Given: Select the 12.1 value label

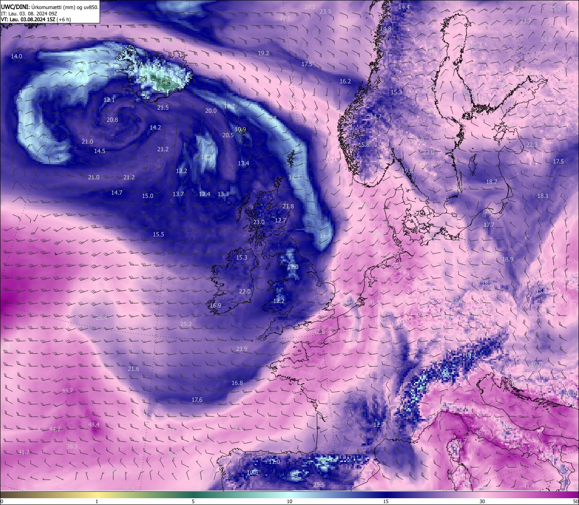Looking at the screenshot, I should click(109, 100).
